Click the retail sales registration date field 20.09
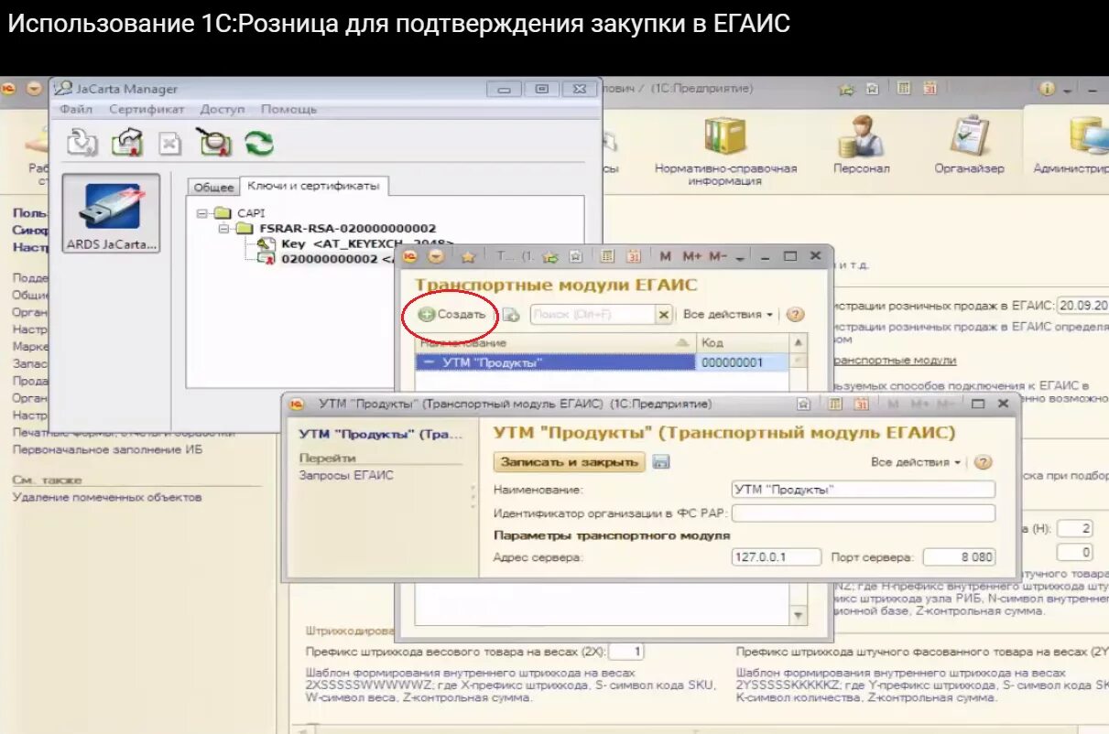 click(1082, 306)
